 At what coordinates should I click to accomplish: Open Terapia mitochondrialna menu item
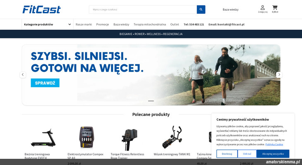tap(150, 24)
